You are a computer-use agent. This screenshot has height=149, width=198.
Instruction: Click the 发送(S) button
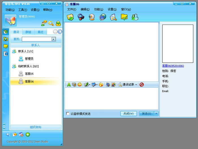pos(147,114)
